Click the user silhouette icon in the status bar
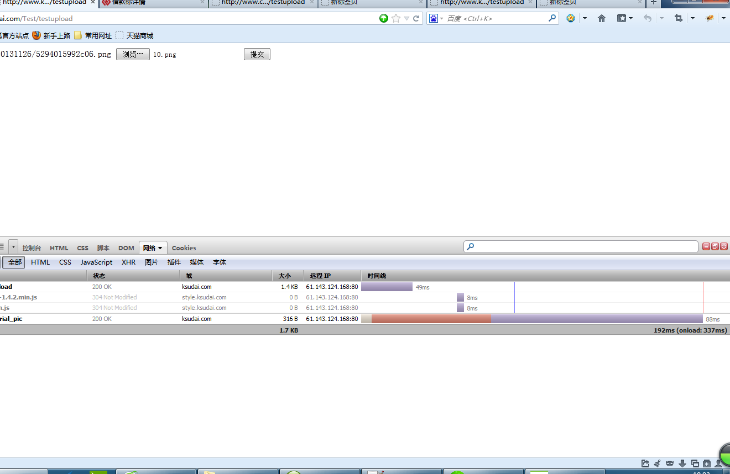This screenshot has height=474, width=730. tap(719, 464)
